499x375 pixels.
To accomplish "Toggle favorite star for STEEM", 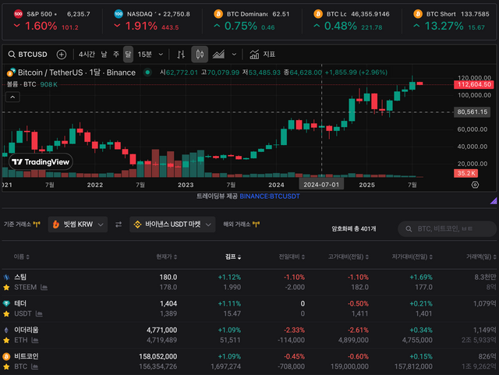I will click(x=6, y=288).
